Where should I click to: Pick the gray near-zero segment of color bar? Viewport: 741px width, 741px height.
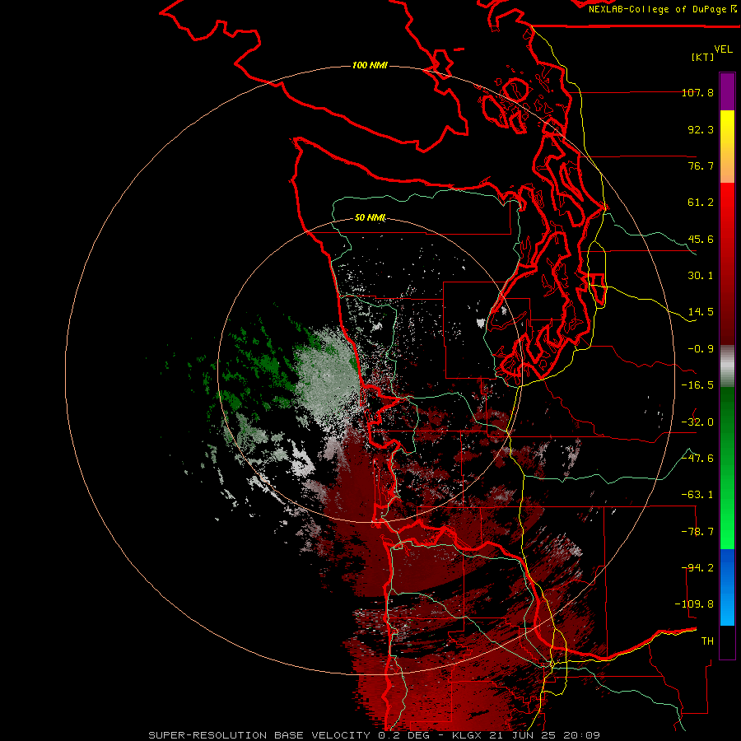coord(727,366)
